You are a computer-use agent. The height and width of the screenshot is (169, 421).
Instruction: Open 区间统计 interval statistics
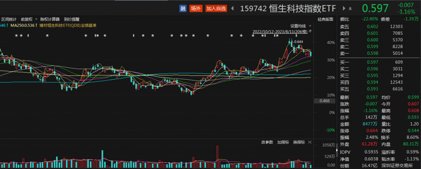pos(8,19)
